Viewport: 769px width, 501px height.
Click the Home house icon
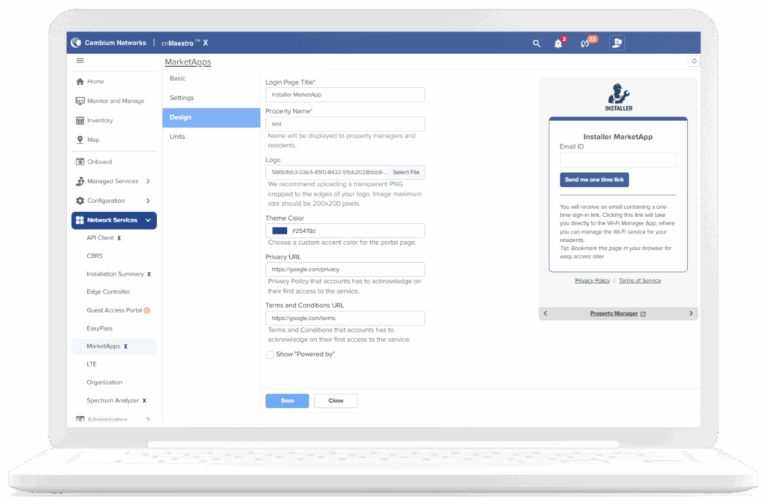coord(80,81)
